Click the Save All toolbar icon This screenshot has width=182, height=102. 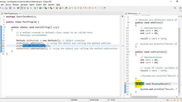pyautogui.click(x=6, y=8)
